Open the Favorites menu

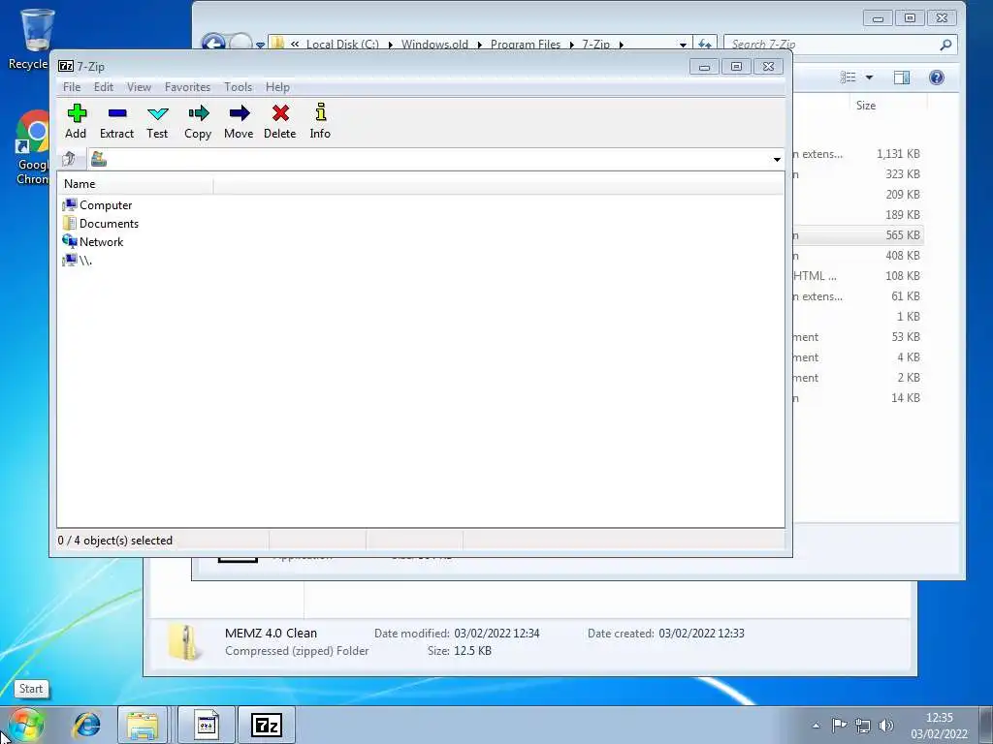(x=187, y=87)
